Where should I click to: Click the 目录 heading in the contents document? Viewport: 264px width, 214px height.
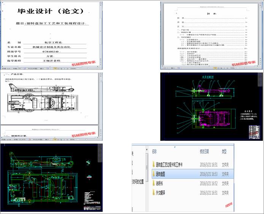click(212, 14)
